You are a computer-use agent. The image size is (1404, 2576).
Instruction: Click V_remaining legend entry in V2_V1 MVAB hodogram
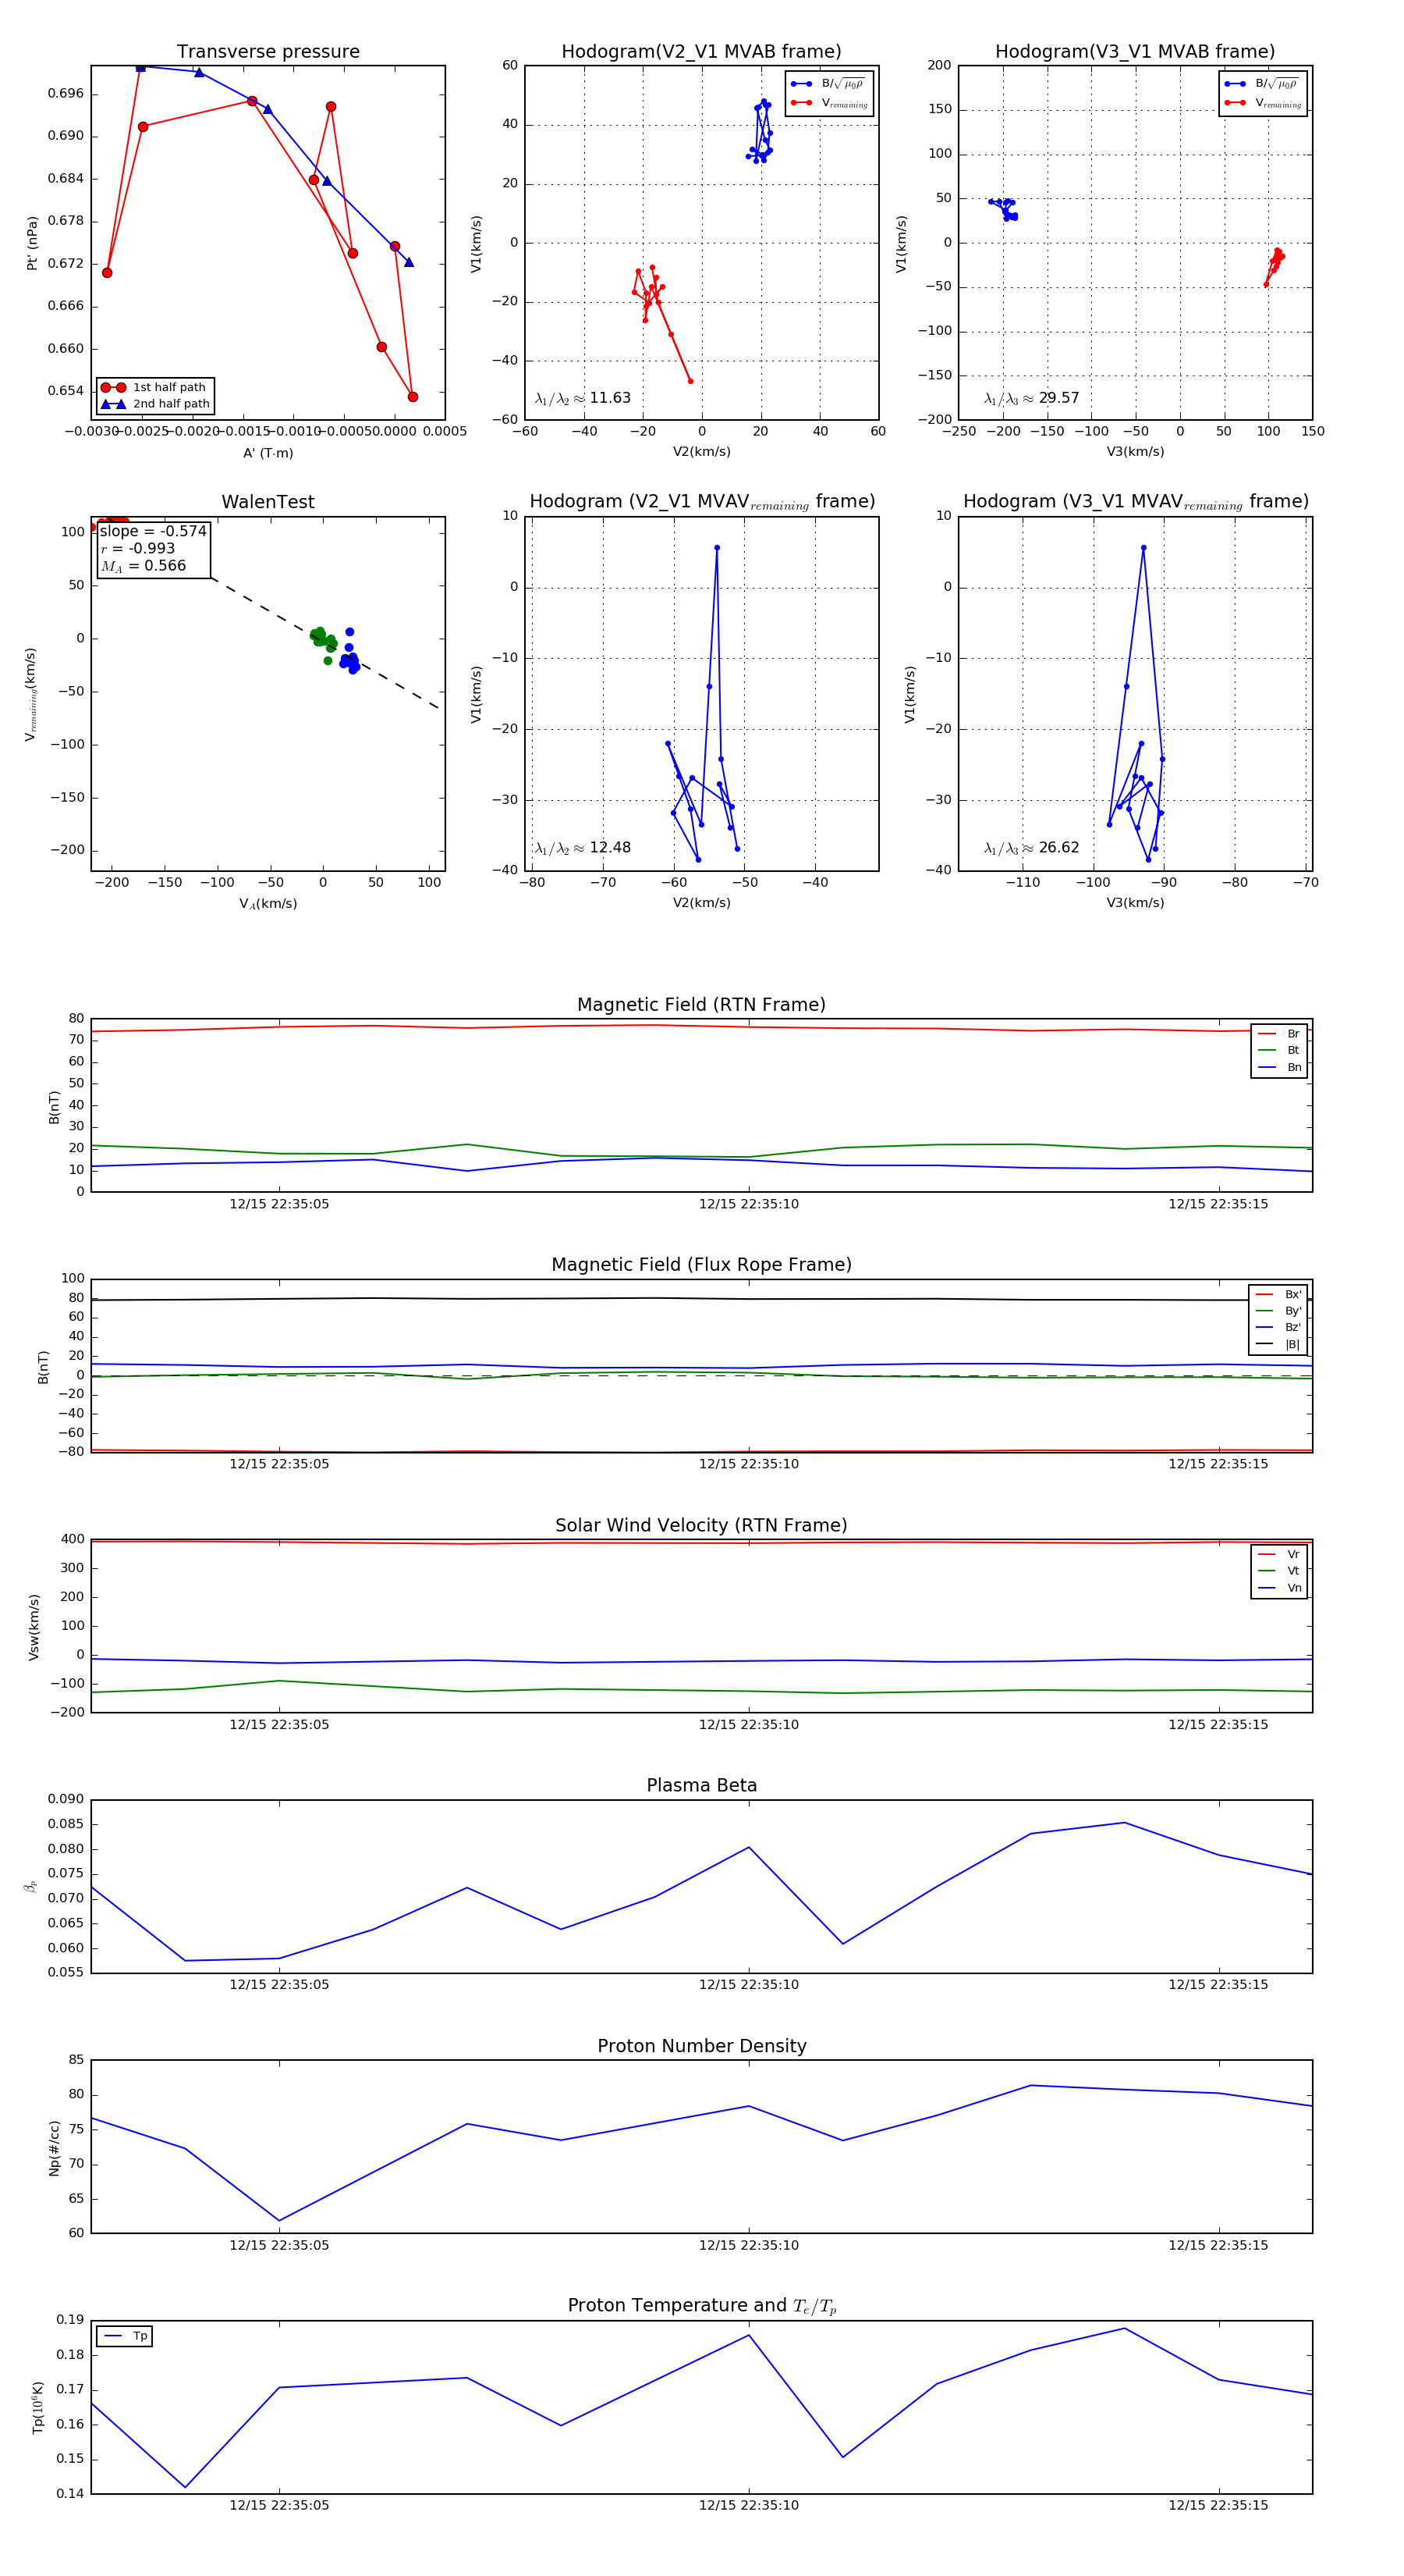pos(829,103)
